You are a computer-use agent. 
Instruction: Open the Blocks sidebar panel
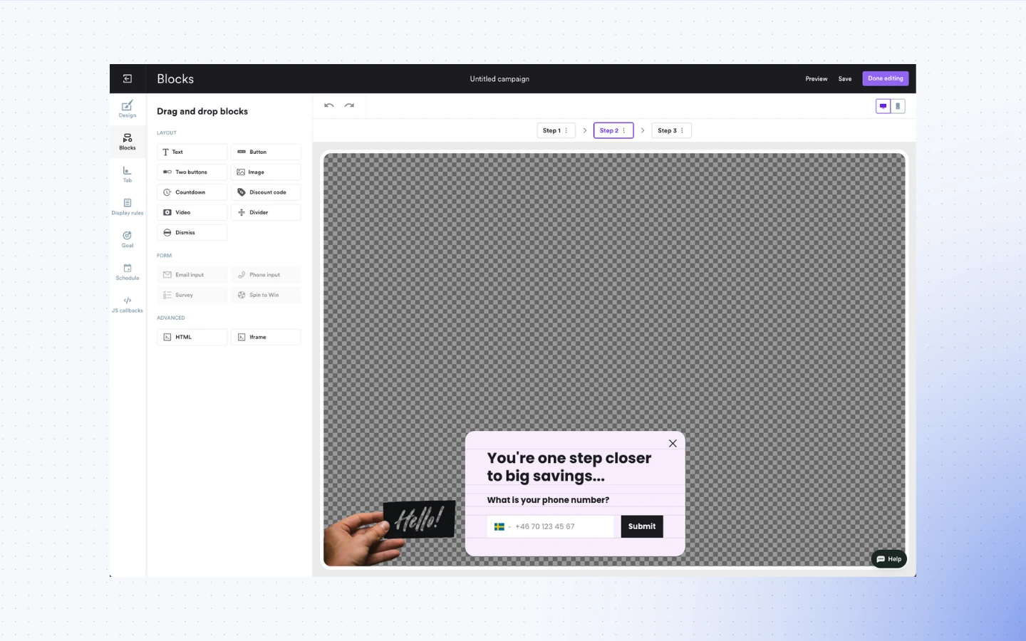(x=128, y=142)
